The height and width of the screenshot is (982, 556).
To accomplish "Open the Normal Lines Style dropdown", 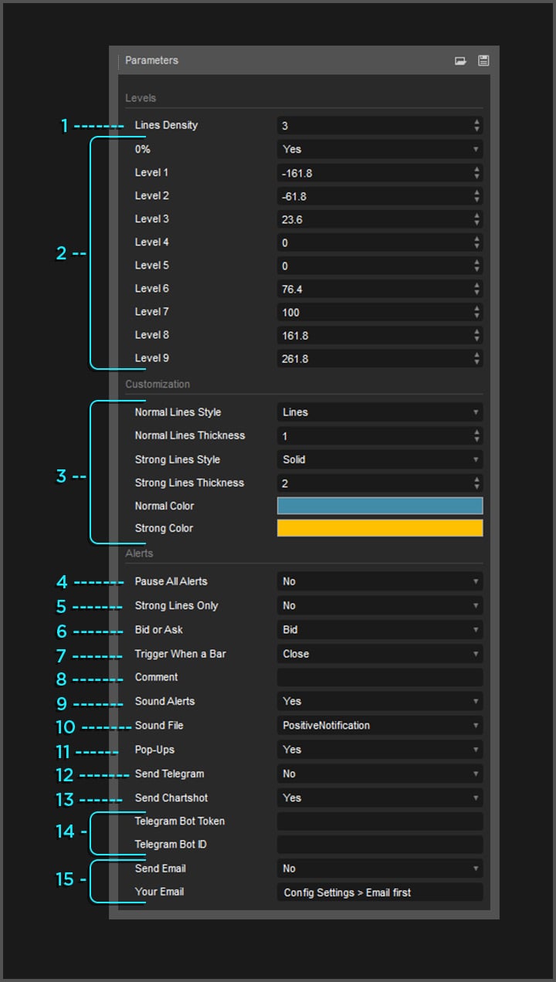I will [380, 412].
